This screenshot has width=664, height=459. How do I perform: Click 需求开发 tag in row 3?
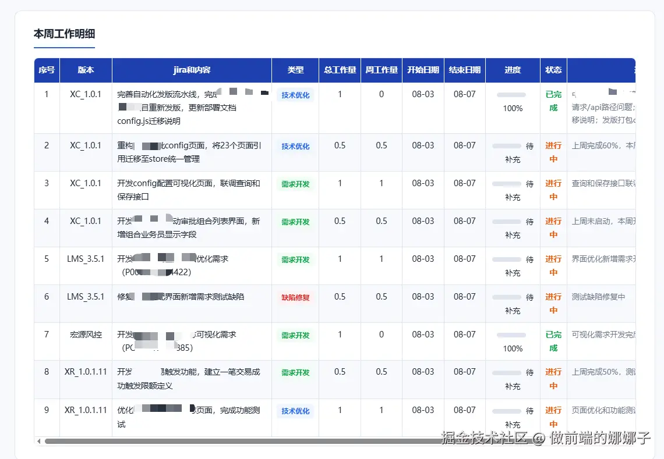[x=295, y=184]
